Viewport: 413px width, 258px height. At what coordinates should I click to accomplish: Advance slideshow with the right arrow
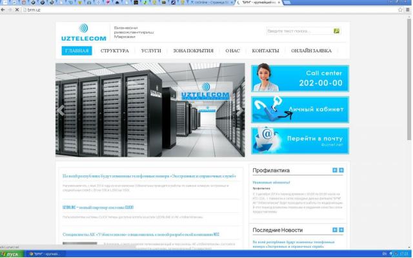click(x=239, y=110)
